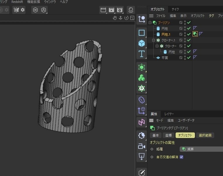This screenshot has width=223, height=176.
Task: Open the ファイル menu in object manager
Action: tap(161, 16)
